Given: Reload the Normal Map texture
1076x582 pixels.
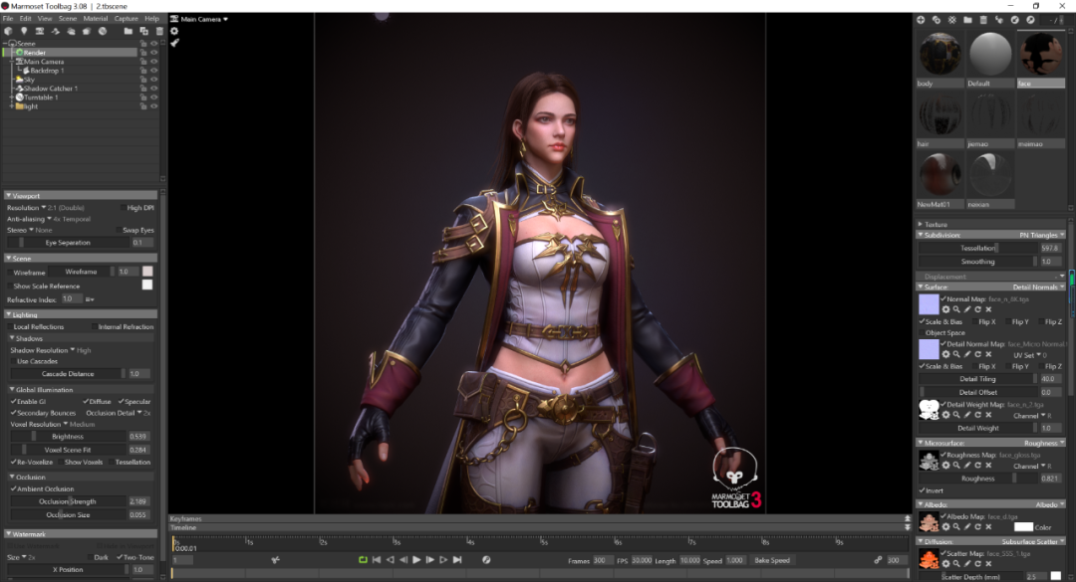Looking at the screenshot, I should click(978, 309).
